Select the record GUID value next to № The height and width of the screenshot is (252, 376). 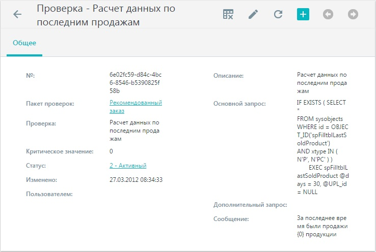(x=136, y=83)
